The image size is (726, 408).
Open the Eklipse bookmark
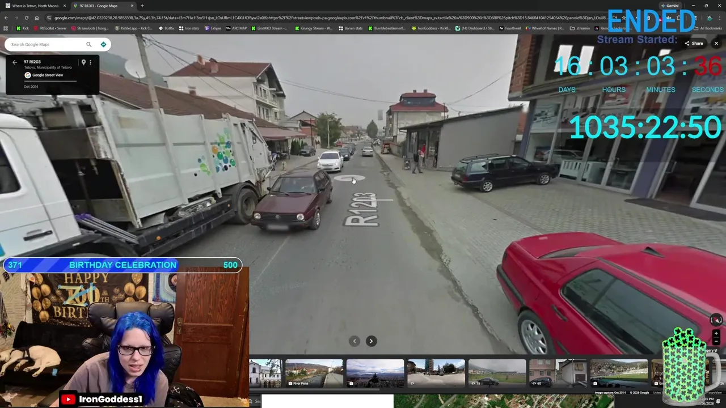(x=213, y=28)
